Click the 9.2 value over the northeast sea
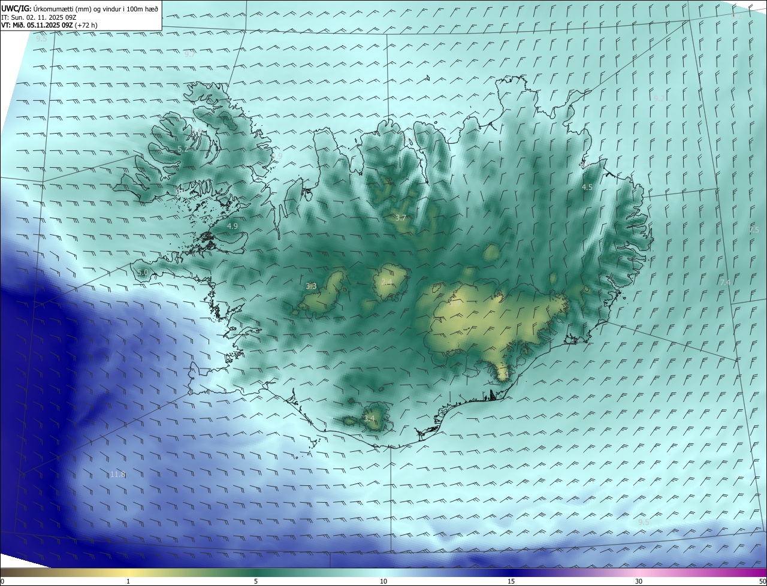The image size is (767, 586). pos(659,98)
